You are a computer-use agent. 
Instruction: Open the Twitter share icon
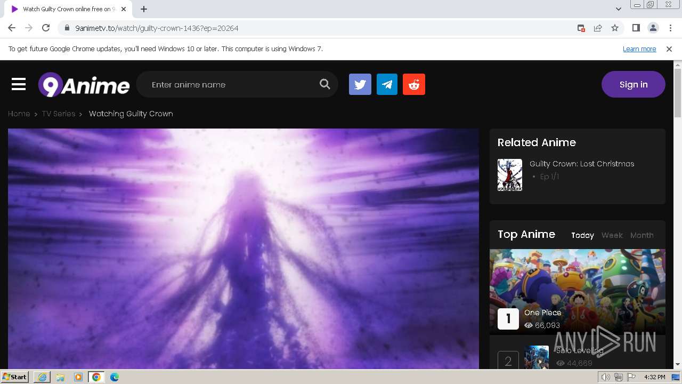pos(360,84)
